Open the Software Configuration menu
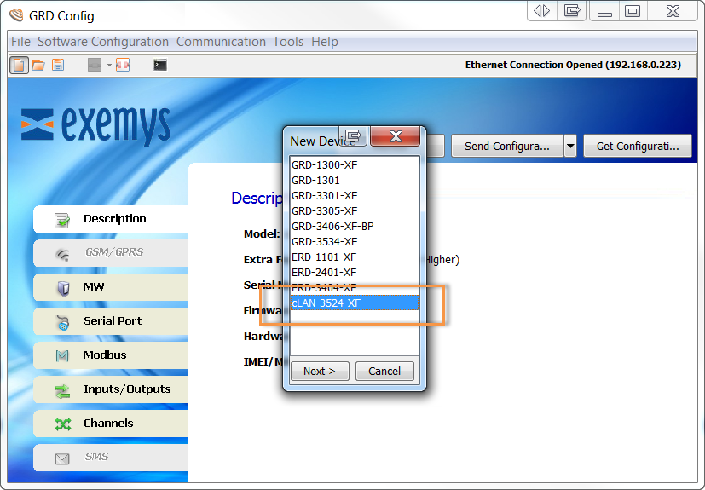705x490 pixels. pyautogui.click(x=103, y=42)
